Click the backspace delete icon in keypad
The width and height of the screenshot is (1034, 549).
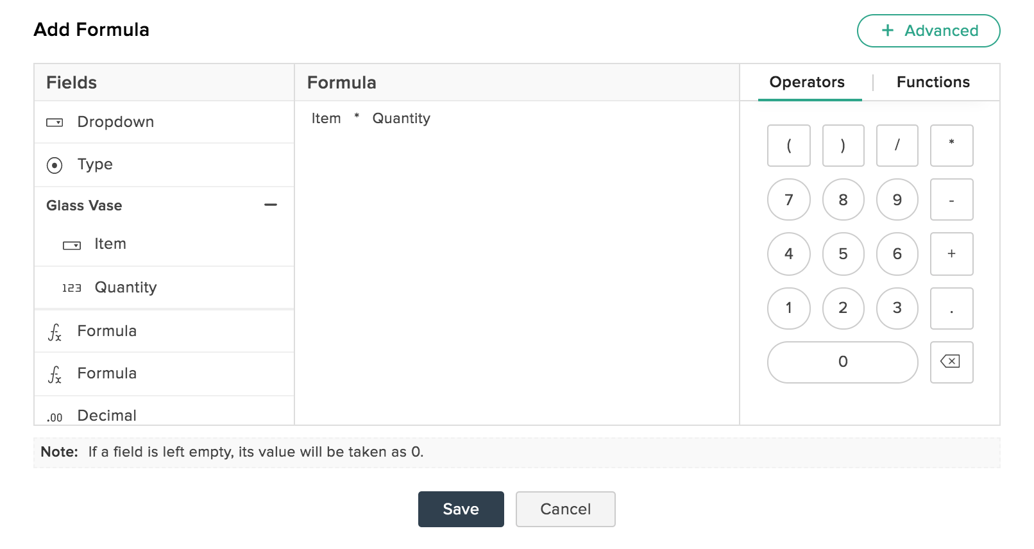(x=951, y=362)
